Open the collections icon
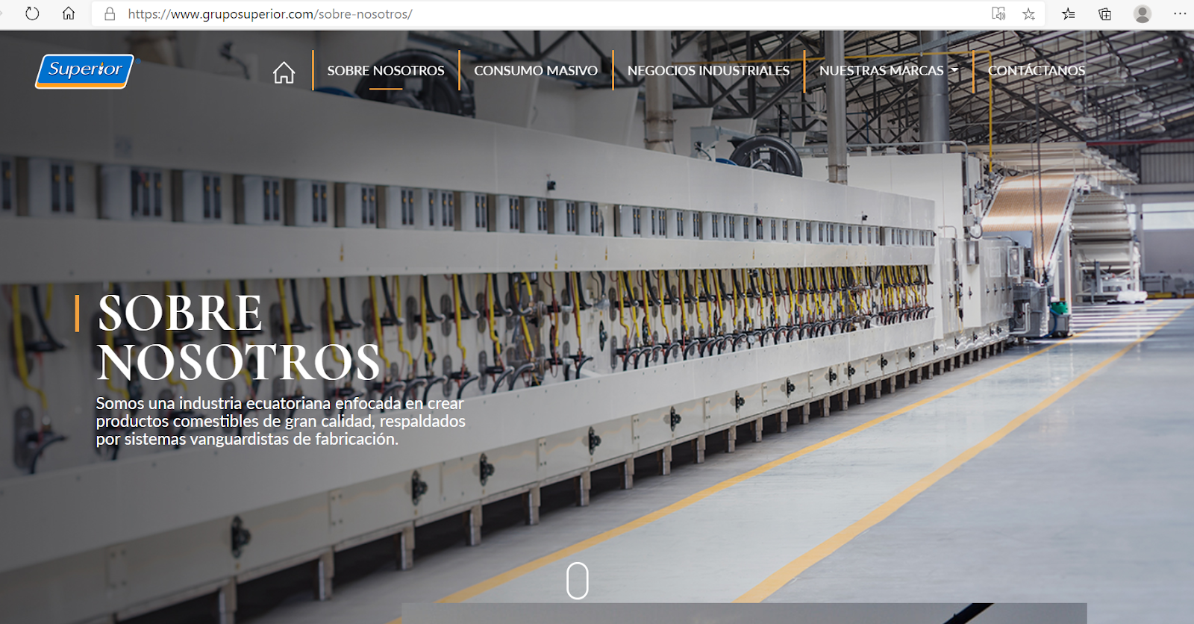 (x=1105, y=14)
